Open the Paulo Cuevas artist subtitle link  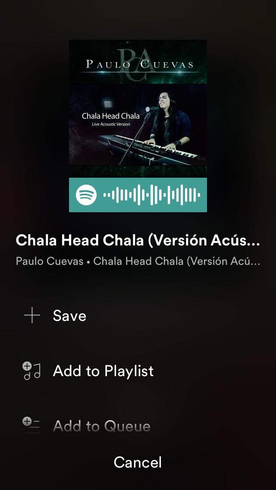[x=50, y=261]
